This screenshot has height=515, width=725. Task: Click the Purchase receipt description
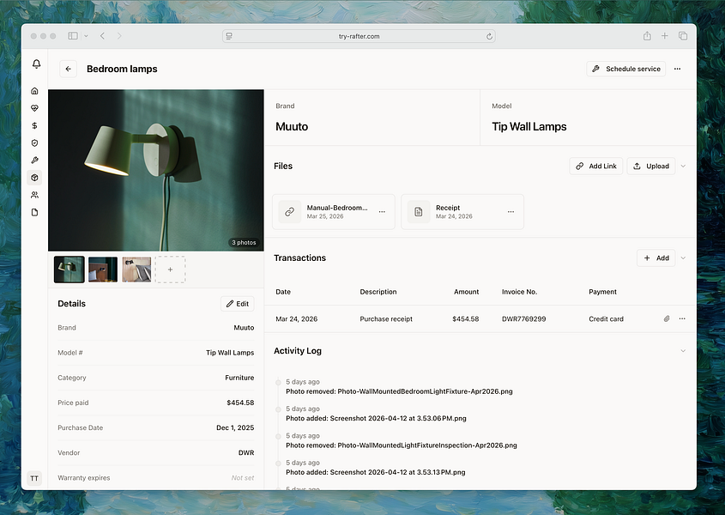[x=386, y=318]
